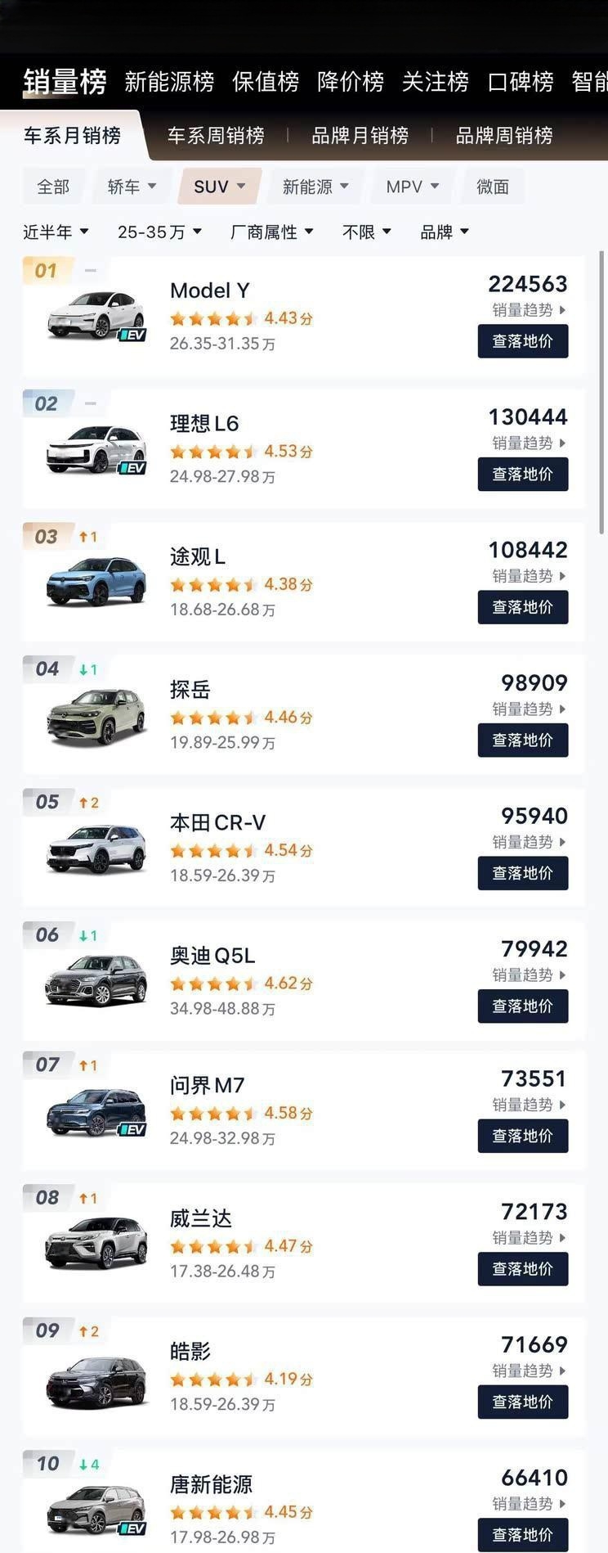Select the 全部 filter chip
The width and height of the screenshot is (608, 1553).
[x=53, y=187]
